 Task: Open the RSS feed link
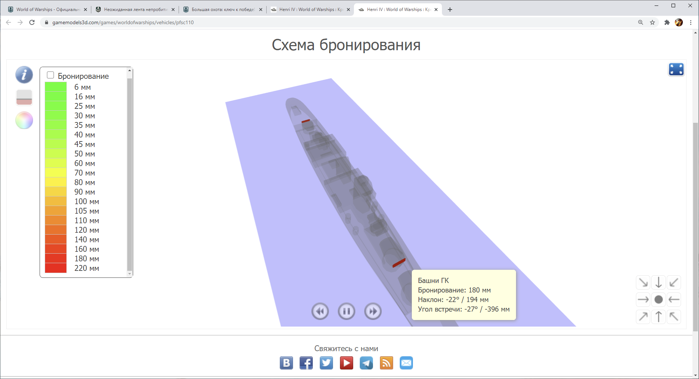(x=387, y=363)
